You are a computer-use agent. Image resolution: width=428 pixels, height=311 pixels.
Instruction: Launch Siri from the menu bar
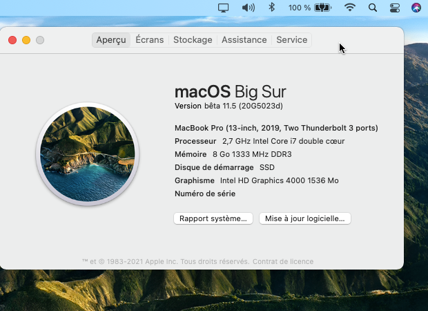(416, 8)
